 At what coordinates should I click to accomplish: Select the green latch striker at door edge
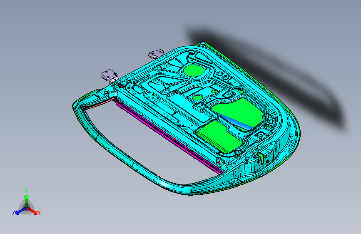pyautogui.click(x=261, y=158)
